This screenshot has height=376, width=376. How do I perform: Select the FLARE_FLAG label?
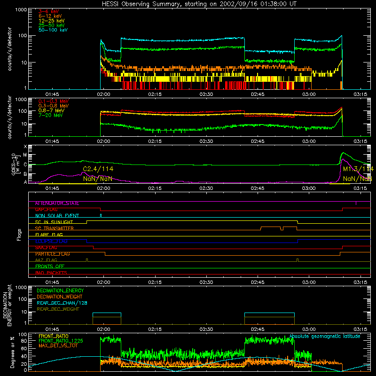tap(49, 235)
